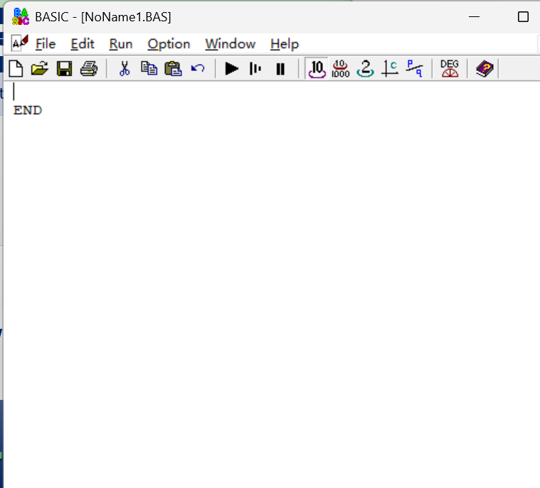Select decimal arithmetic mode (10)
This screenshot has height=488, width=540.
coord(317,68)
